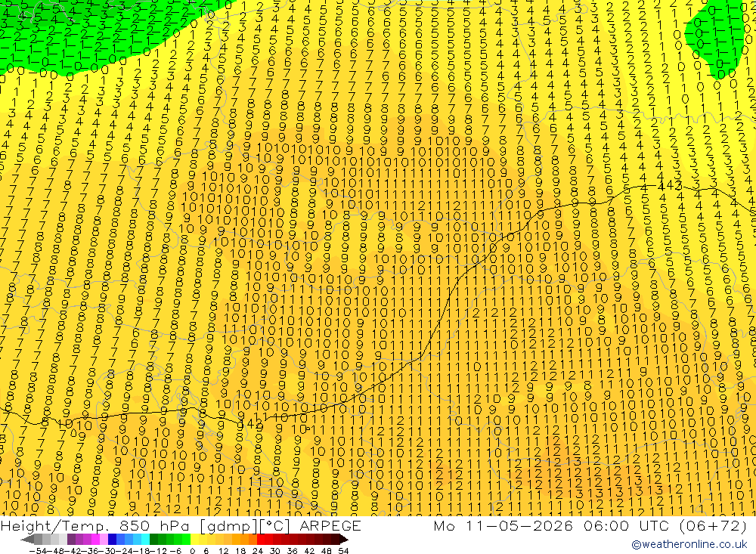
Task: Click the "442" contour label at lower left
Action: (251, 424)
